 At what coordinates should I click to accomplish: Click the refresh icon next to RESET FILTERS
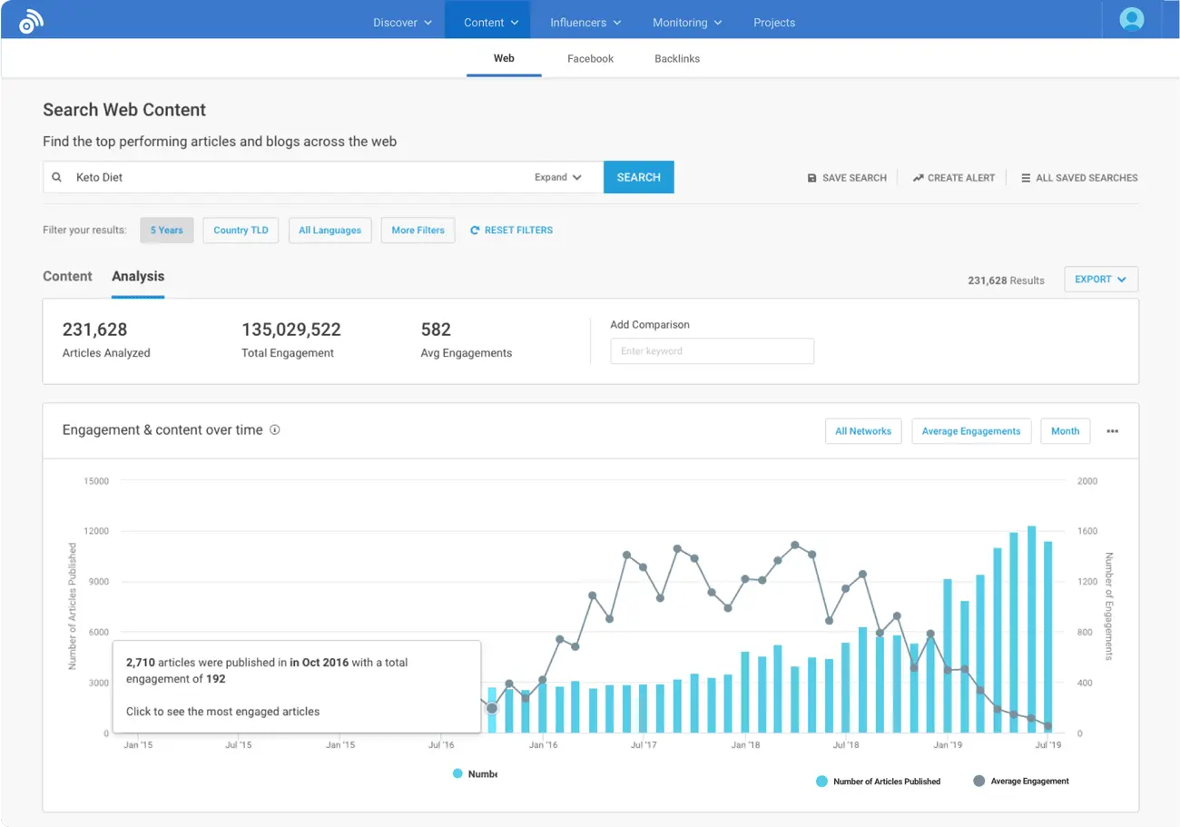475,230
